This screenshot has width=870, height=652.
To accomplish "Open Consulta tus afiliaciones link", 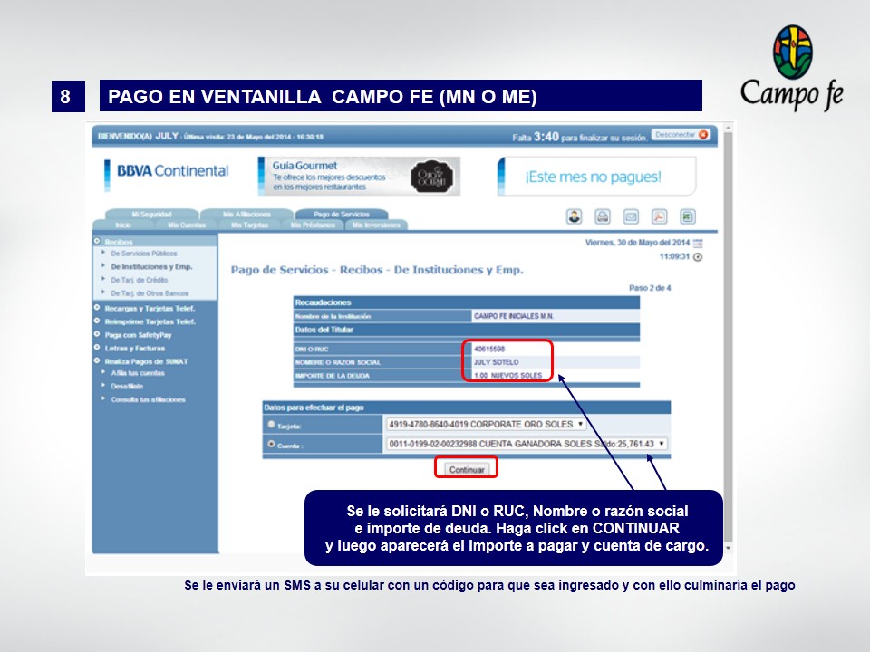I will tap(148, 399).
